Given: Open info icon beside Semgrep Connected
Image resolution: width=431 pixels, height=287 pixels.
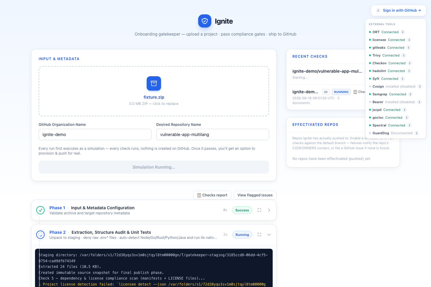Looking at the screenshot, I should pyautogui.click(x=411, y=94).
